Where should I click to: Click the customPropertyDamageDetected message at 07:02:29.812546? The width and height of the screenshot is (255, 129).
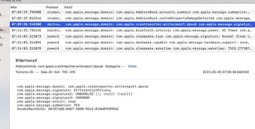(158, 18)
